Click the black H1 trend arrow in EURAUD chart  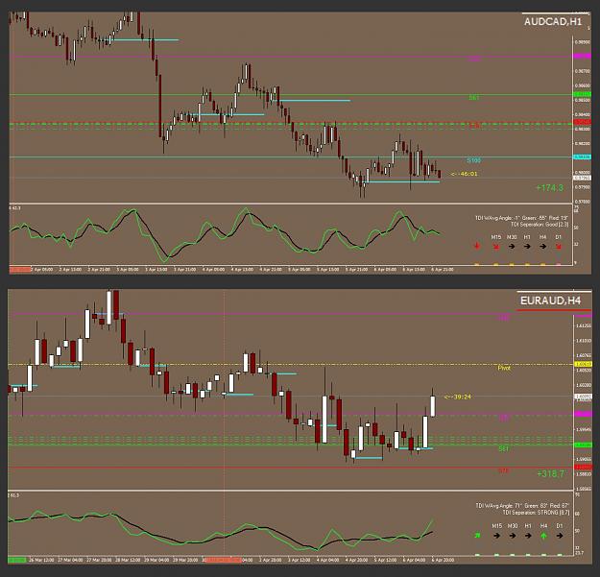(x=528, y=536)
